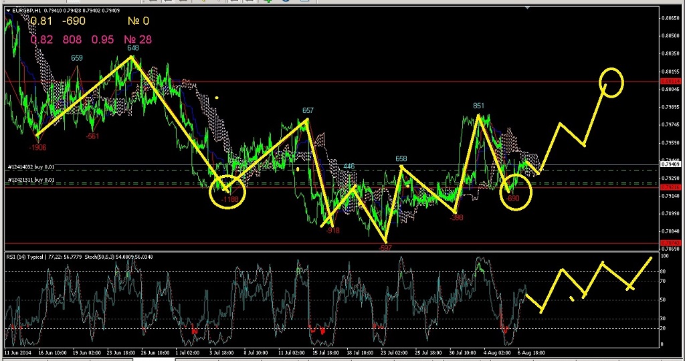Click the gray chart shift triangle marker

click(x=528, y=7)
